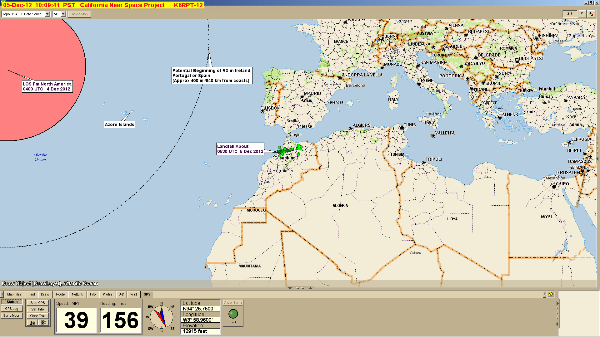This screenshot has height=337, width=600.
Task: Toggle the Status view button
Action: pos(12,302)
